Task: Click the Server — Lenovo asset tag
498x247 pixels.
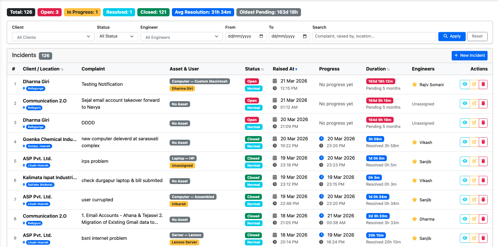Action: [x=187, y=235]
